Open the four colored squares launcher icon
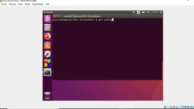194x109 pixels. tap(47, 63)
